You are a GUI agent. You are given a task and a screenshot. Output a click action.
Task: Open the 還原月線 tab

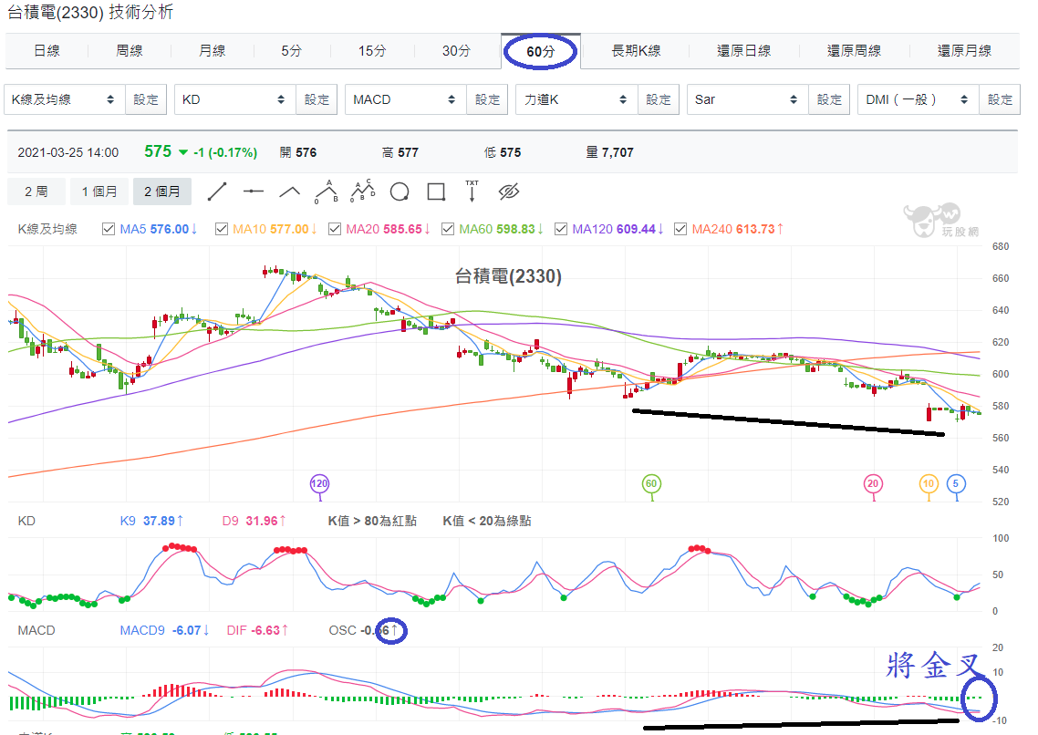[x=964, y=51]
